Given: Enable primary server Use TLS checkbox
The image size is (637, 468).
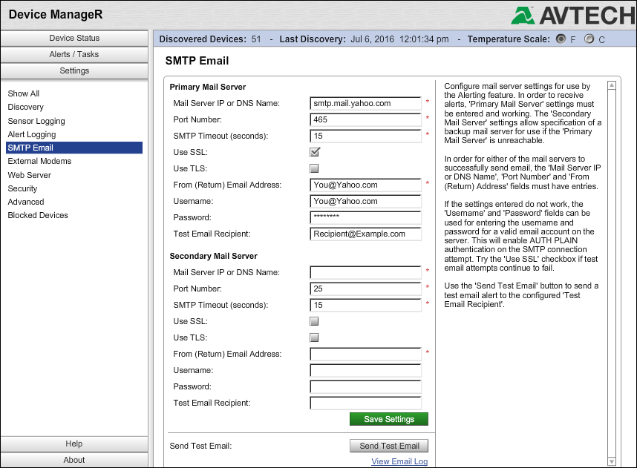Looking at the screenshot, I should click(x=314, y=168).
